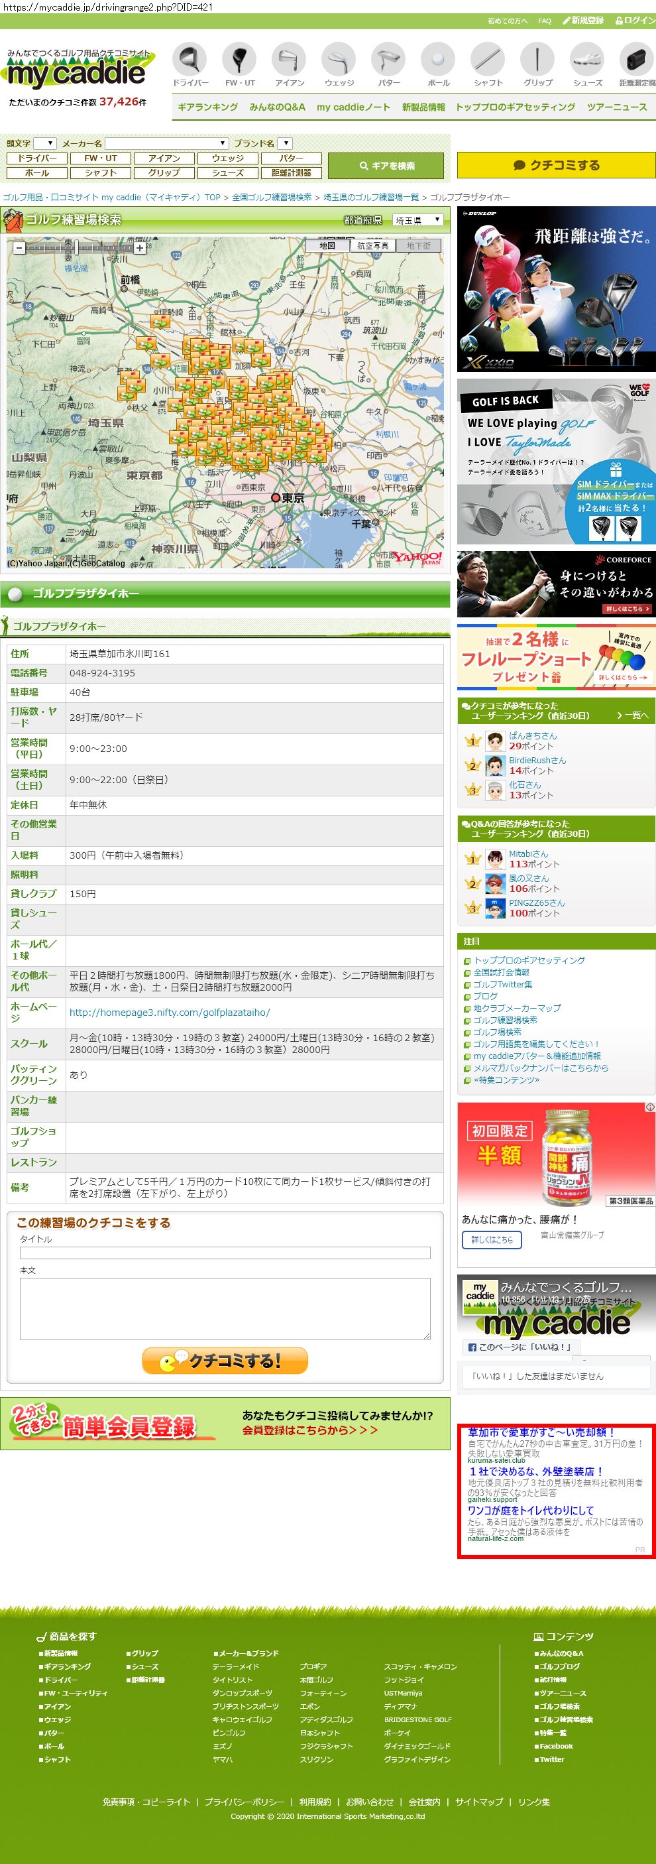The image size is (656, 1864).
Task: Open 埼玉県のゴルフ練習場一覧 breadcrumb link
Action: coord(371,197)
